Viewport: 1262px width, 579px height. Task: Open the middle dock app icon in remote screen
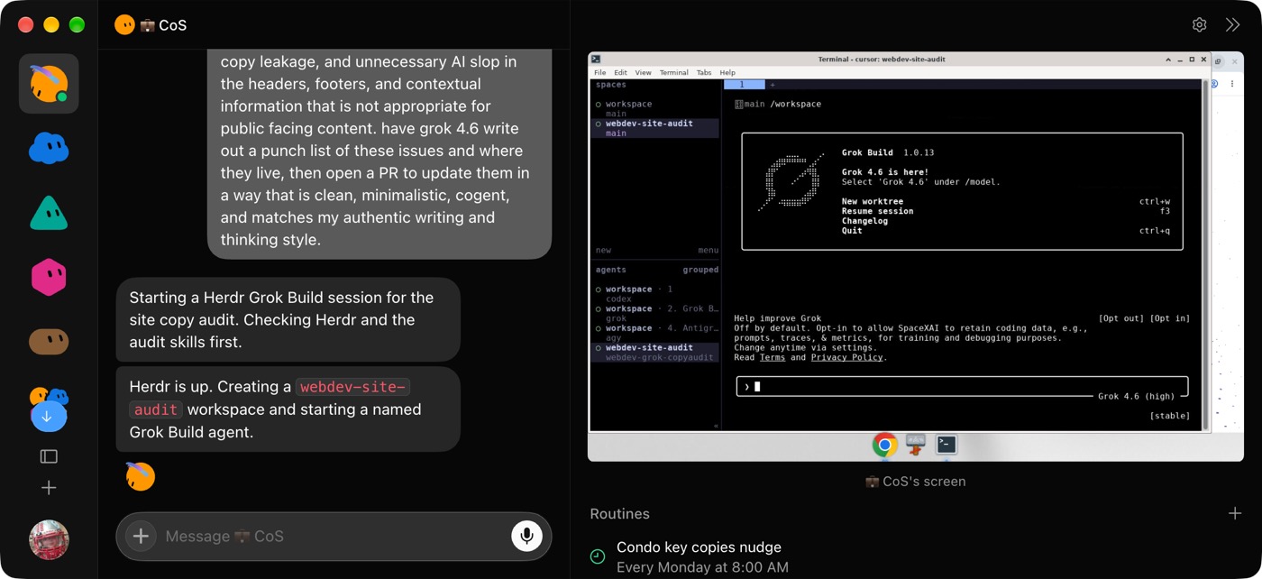coord(916,444)
